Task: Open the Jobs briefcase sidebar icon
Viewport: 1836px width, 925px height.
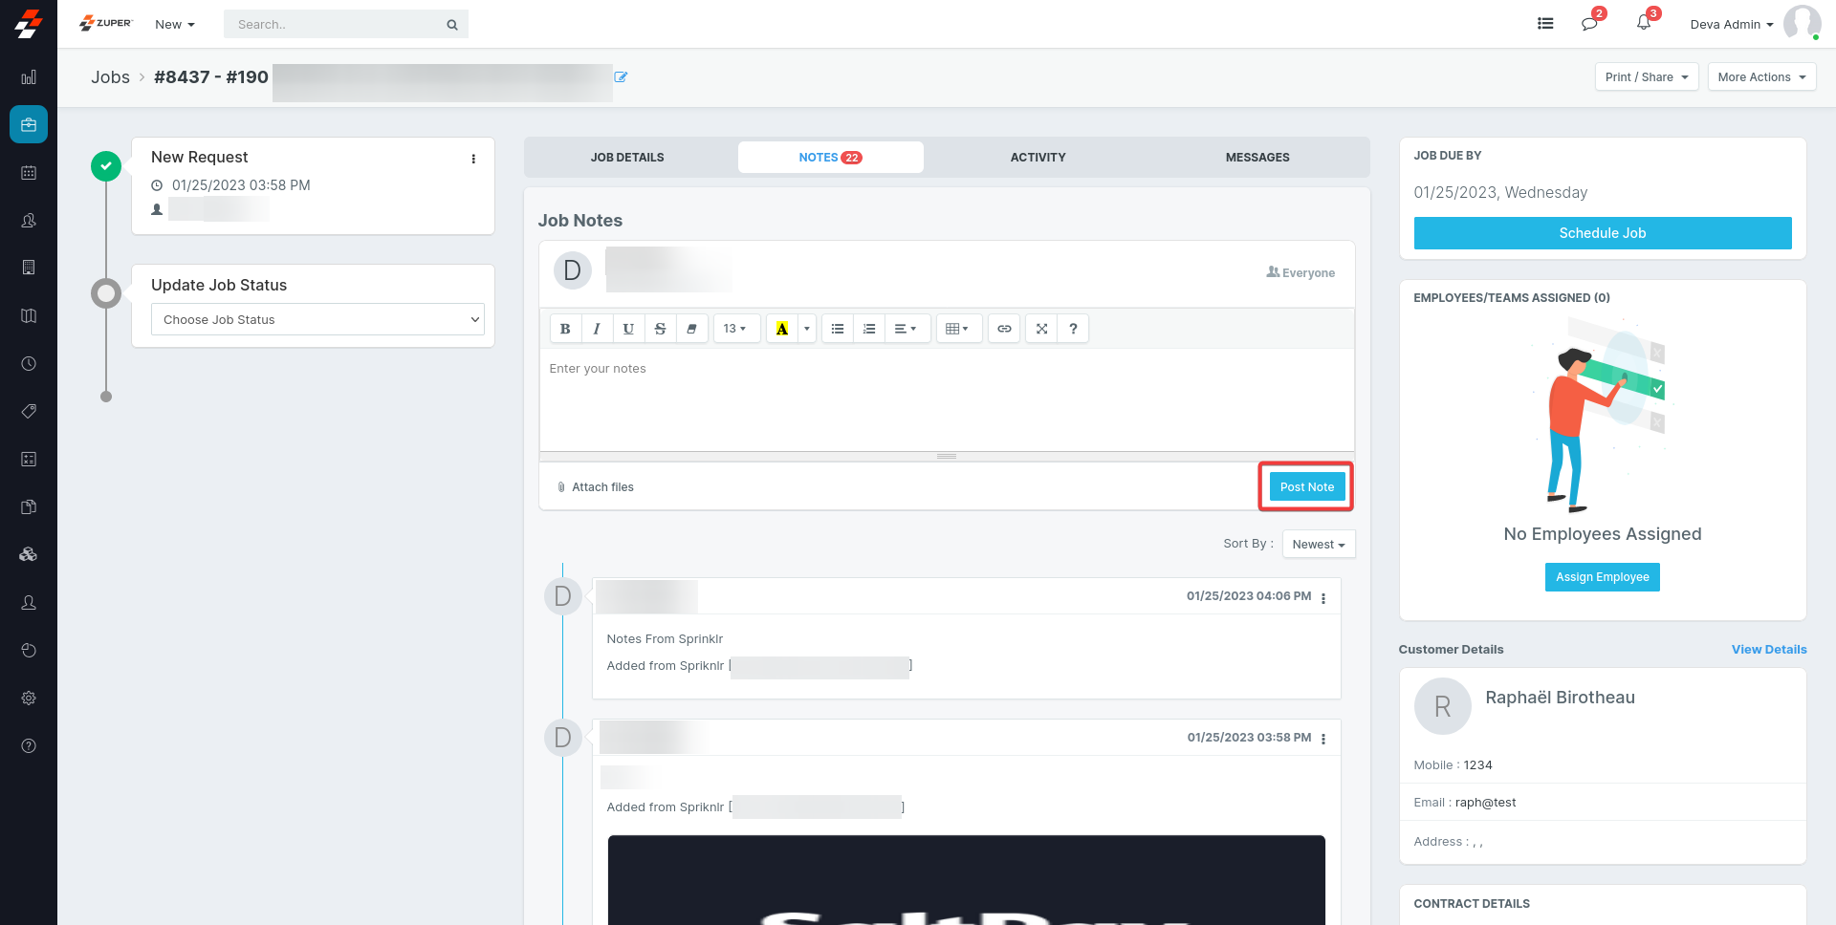Action: 29,124
